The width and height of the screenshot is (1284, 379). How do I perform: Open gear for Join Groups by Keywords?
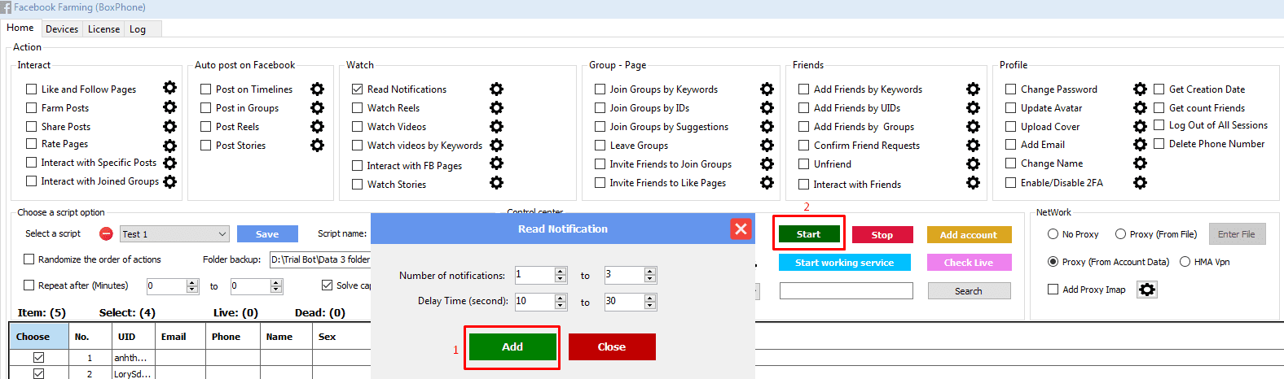click(767, 89)
